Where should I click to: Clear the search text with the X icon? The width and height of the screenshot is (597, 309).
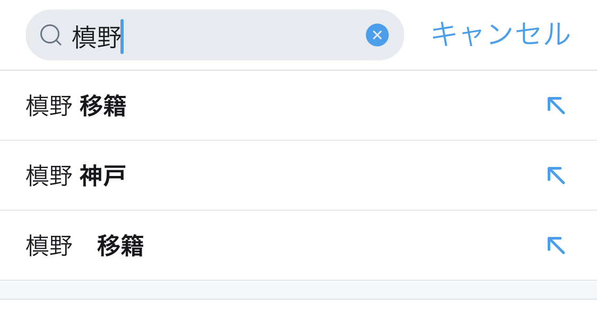pyautogui.click(x=377, y=35)
